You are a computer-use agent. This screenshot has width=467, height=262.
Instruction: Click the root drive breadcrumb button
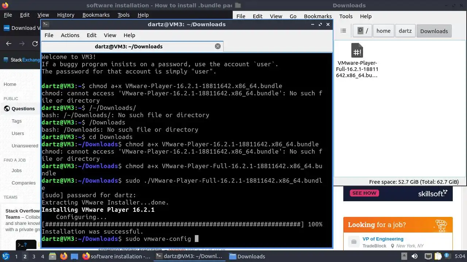click(x=362, y=31)
